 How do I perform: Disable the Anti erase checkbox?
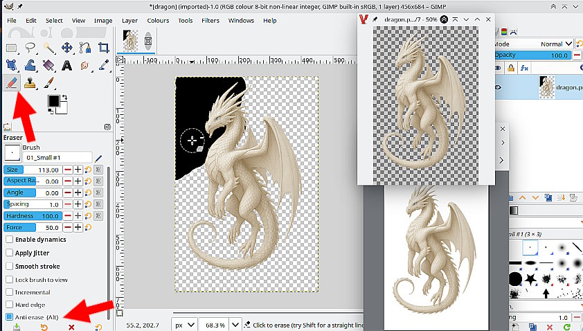coord(10,316)
